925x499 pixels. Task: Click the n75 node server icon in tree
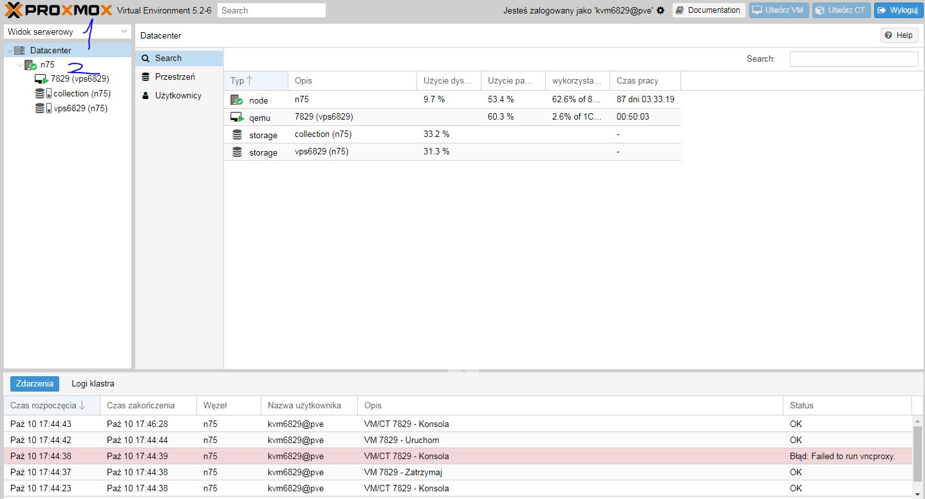(30, 65)
